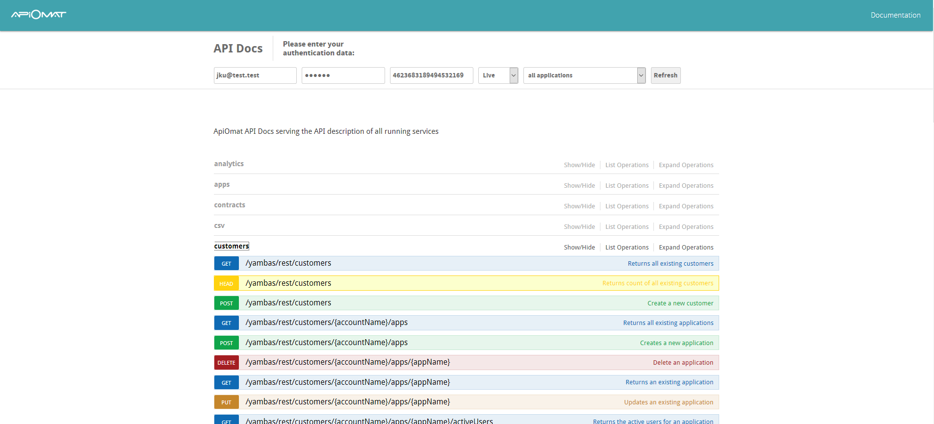Click the Refresh button
This screenshot has height=424, width=934.
[666, 75]
